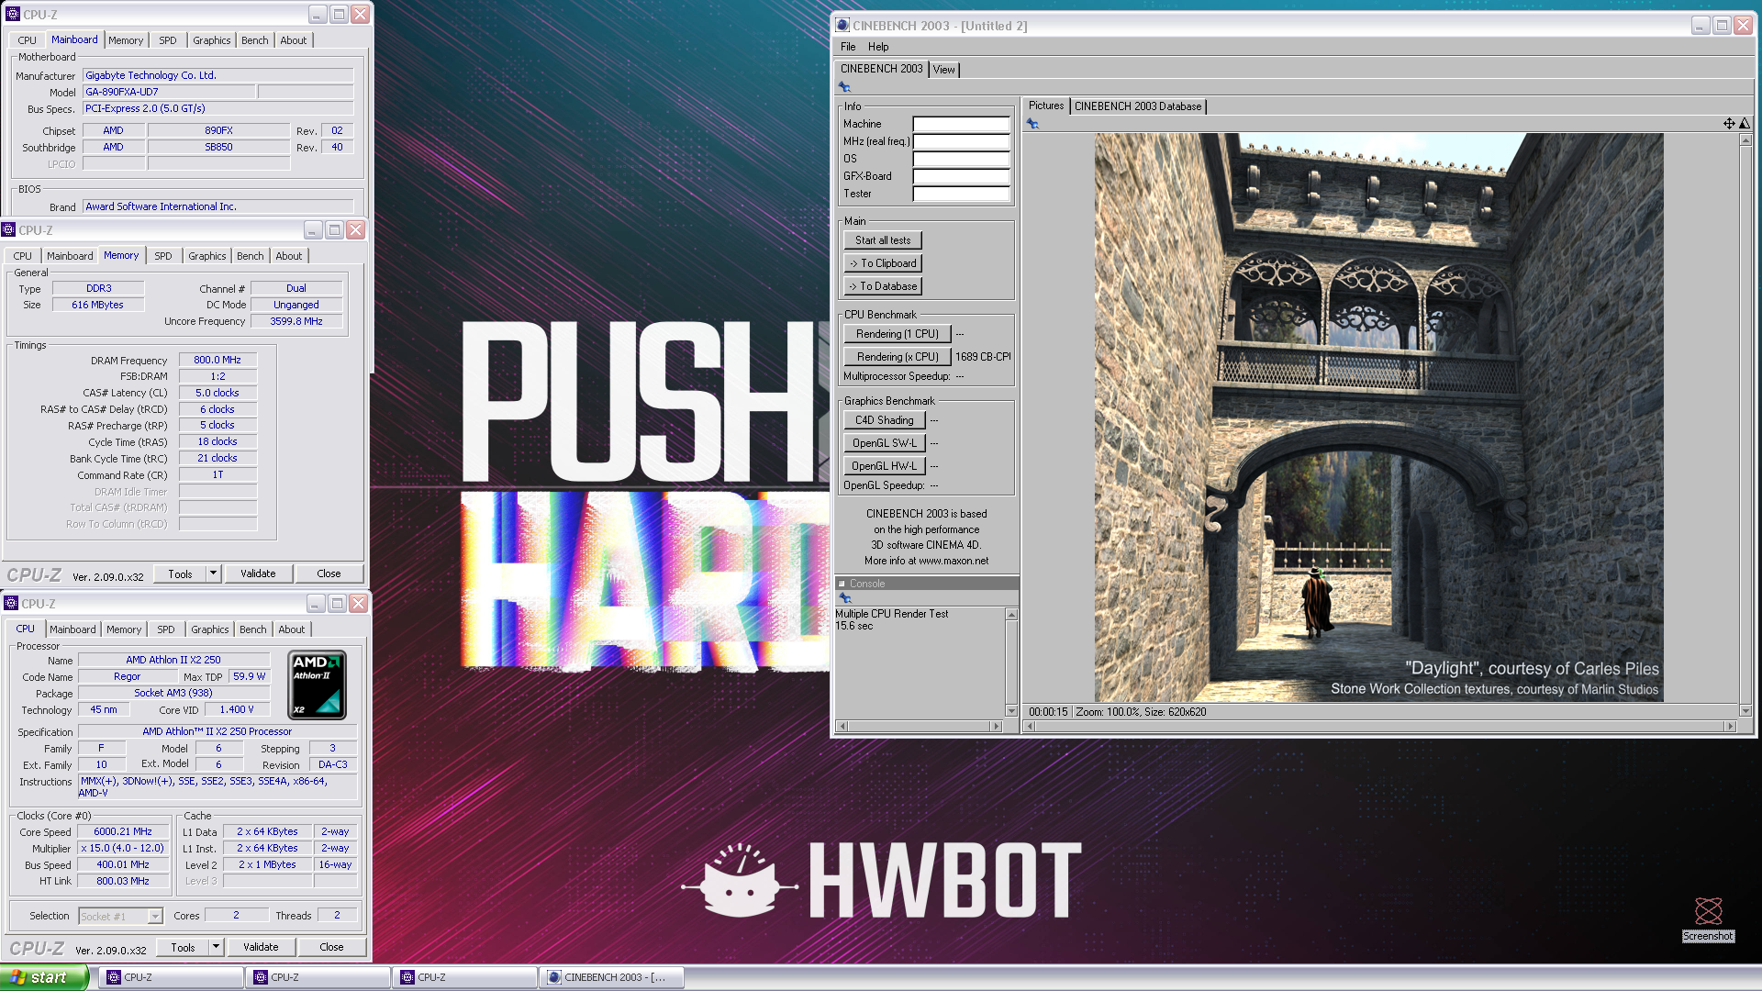Run the Rendering (1 CPU) benchmark
This screenshot has width=1762, height=991.
pos(898,334)
